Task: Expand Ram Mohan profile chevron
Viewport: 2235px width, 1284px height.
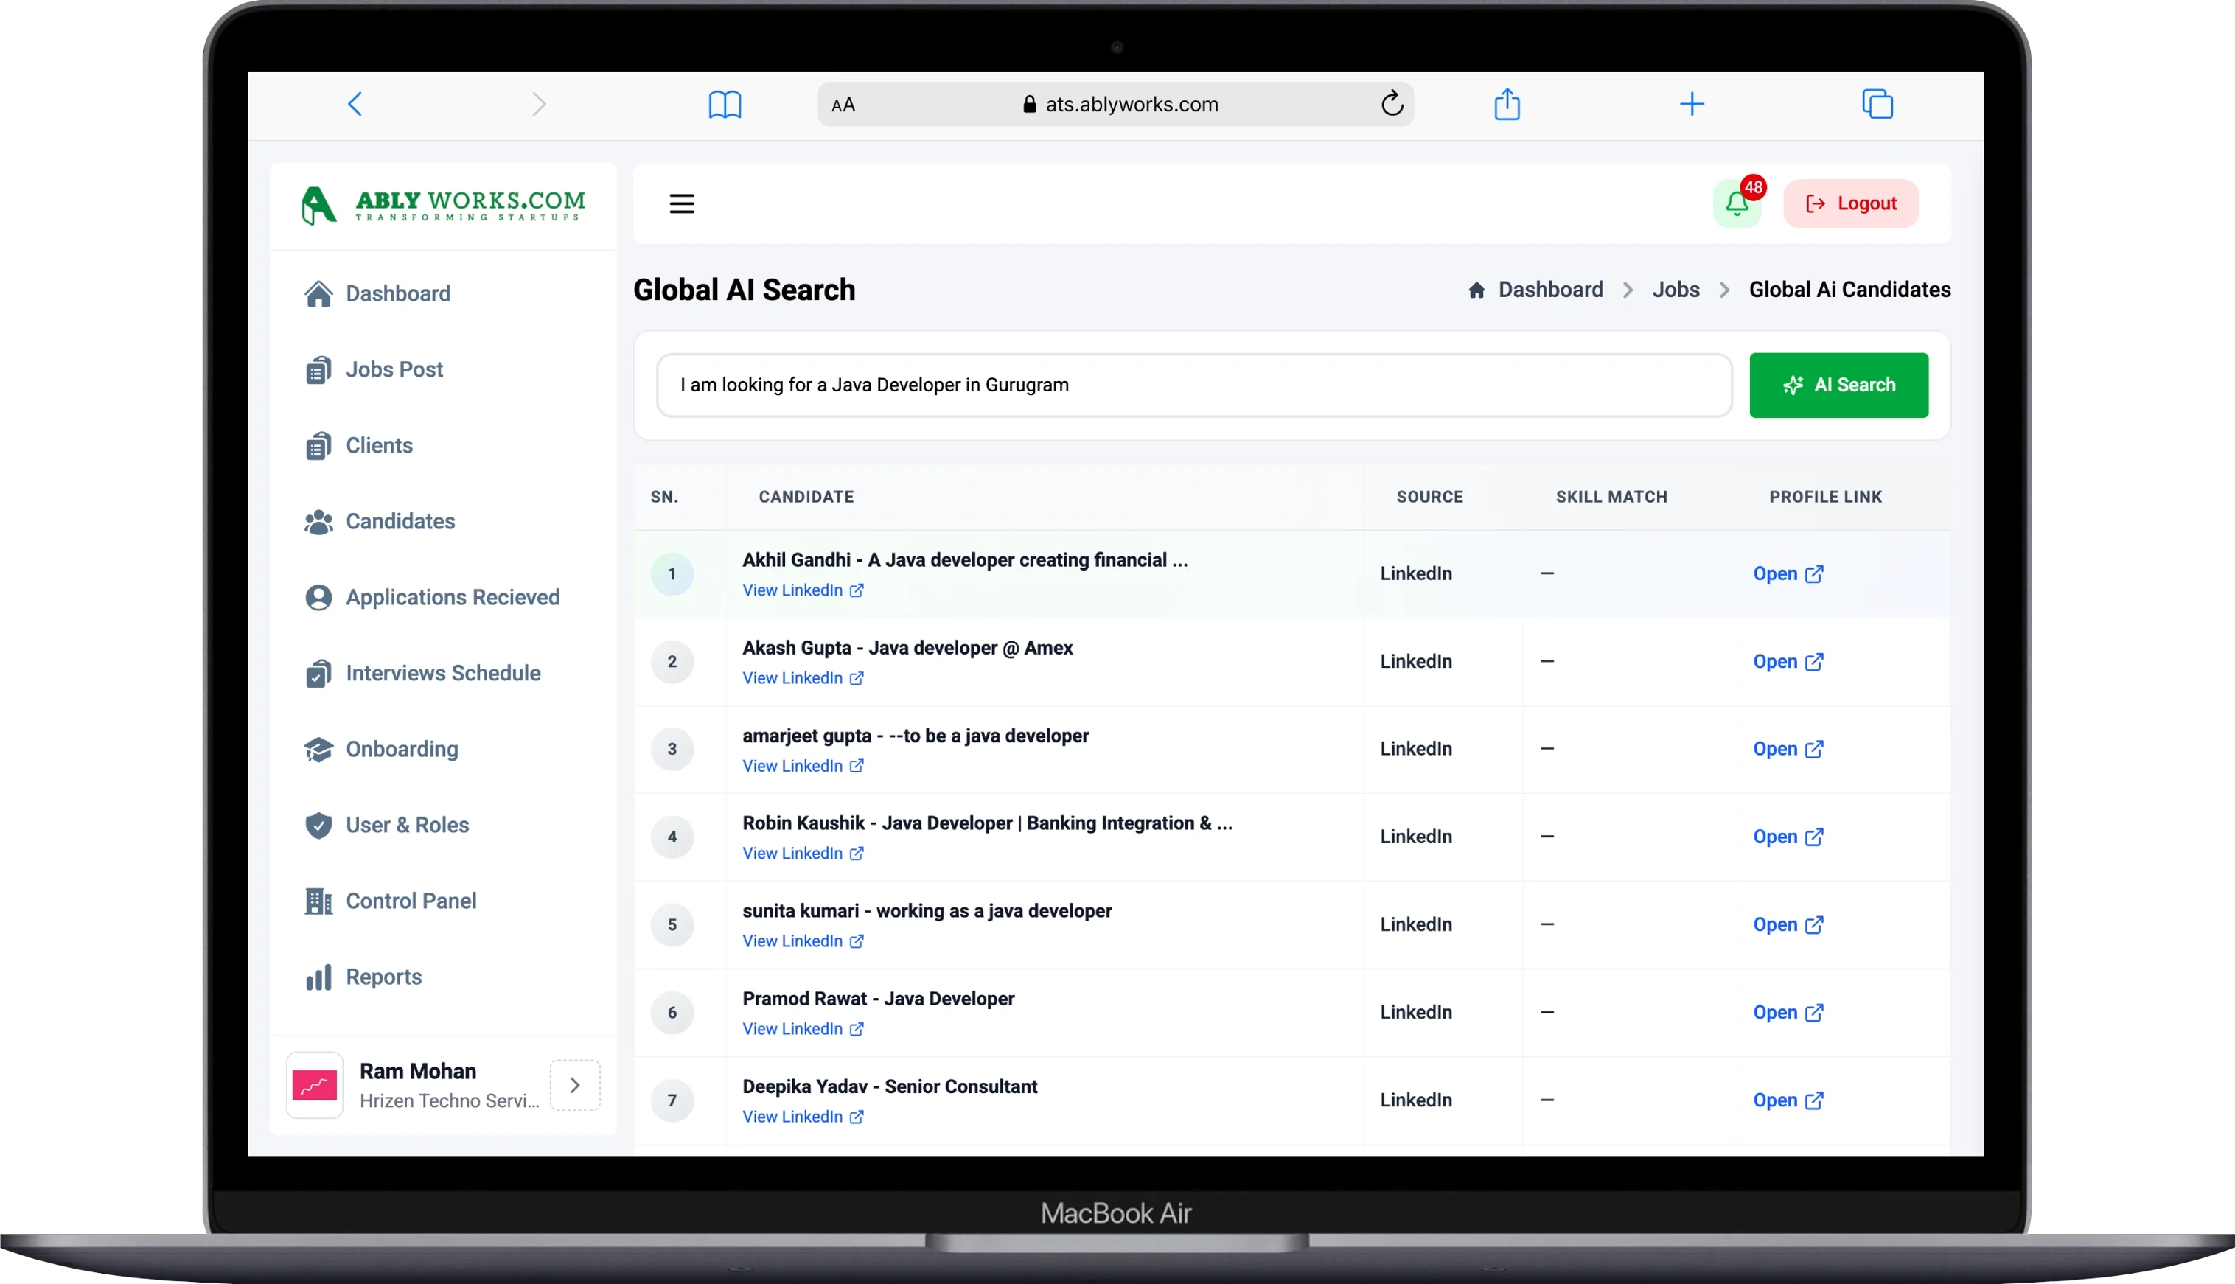Action: 575,1085
